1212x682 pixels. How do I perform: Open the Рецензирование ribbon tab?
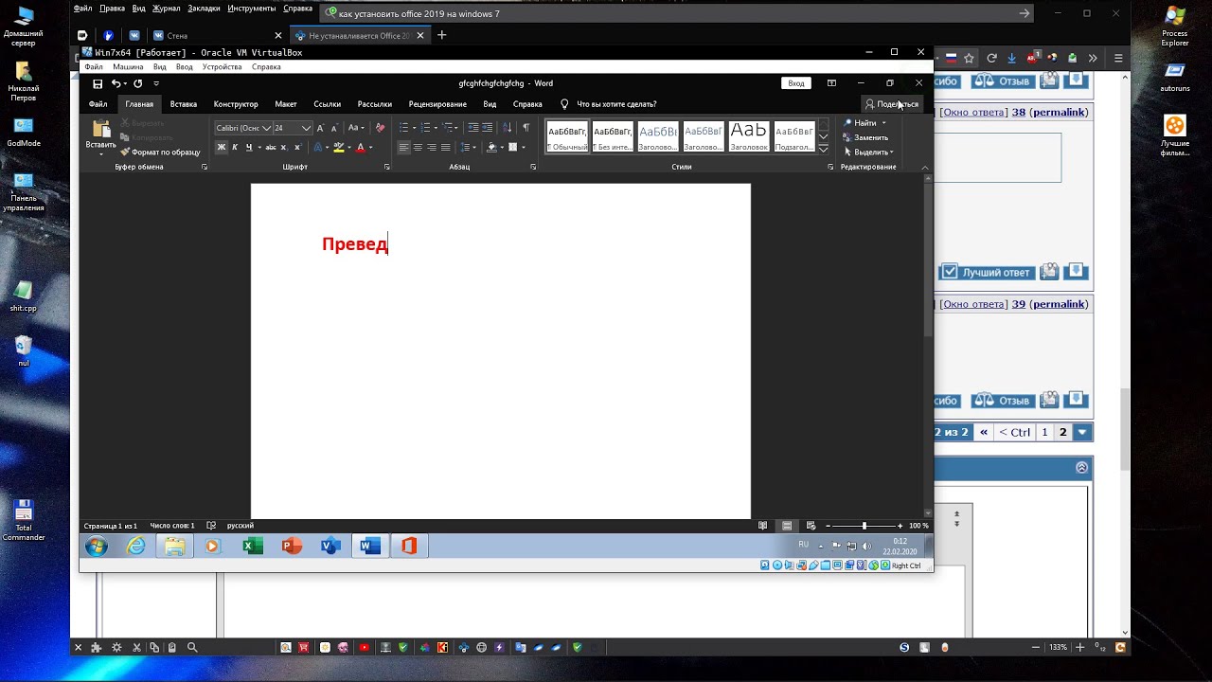pyautogui.click(x=437, y=104)
